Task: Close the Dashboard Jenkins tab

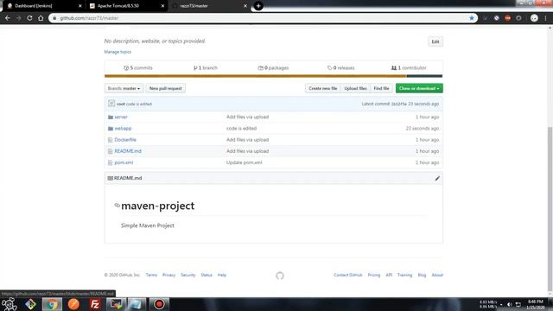Action: [80, 6]
